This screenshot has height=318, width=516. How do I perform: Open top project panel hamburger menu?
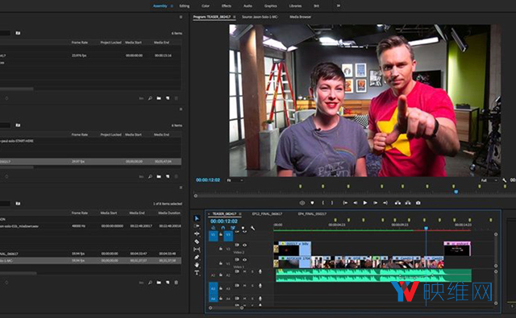181,17
